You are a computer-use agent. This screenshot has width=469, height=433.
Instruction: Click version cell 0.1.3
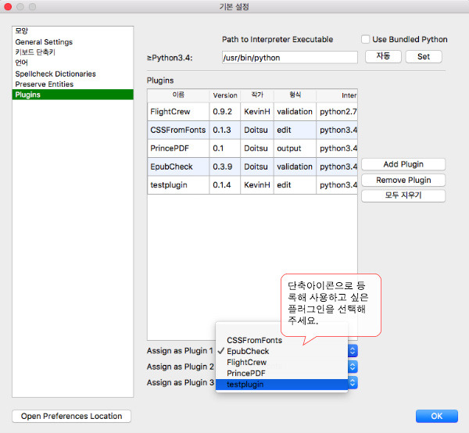coord(225,130)
